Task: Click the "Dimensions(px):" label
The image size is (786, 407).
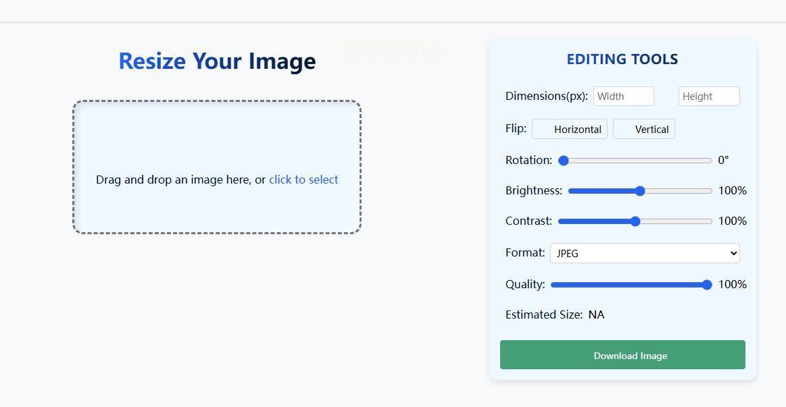Action: (546, 96)
